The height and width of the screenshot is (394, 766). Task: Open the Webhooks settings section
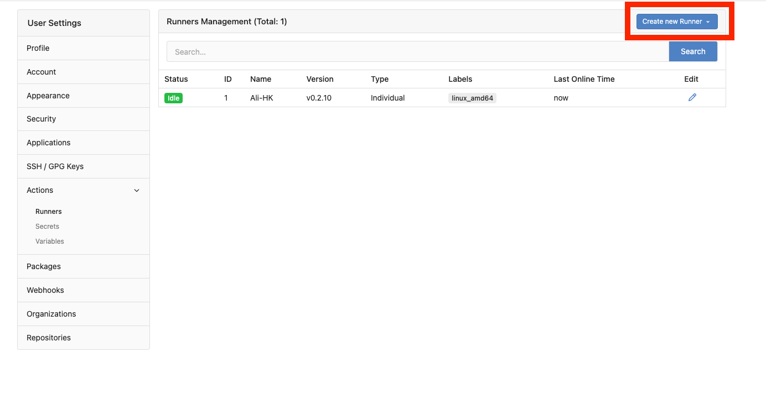(45, 290)
